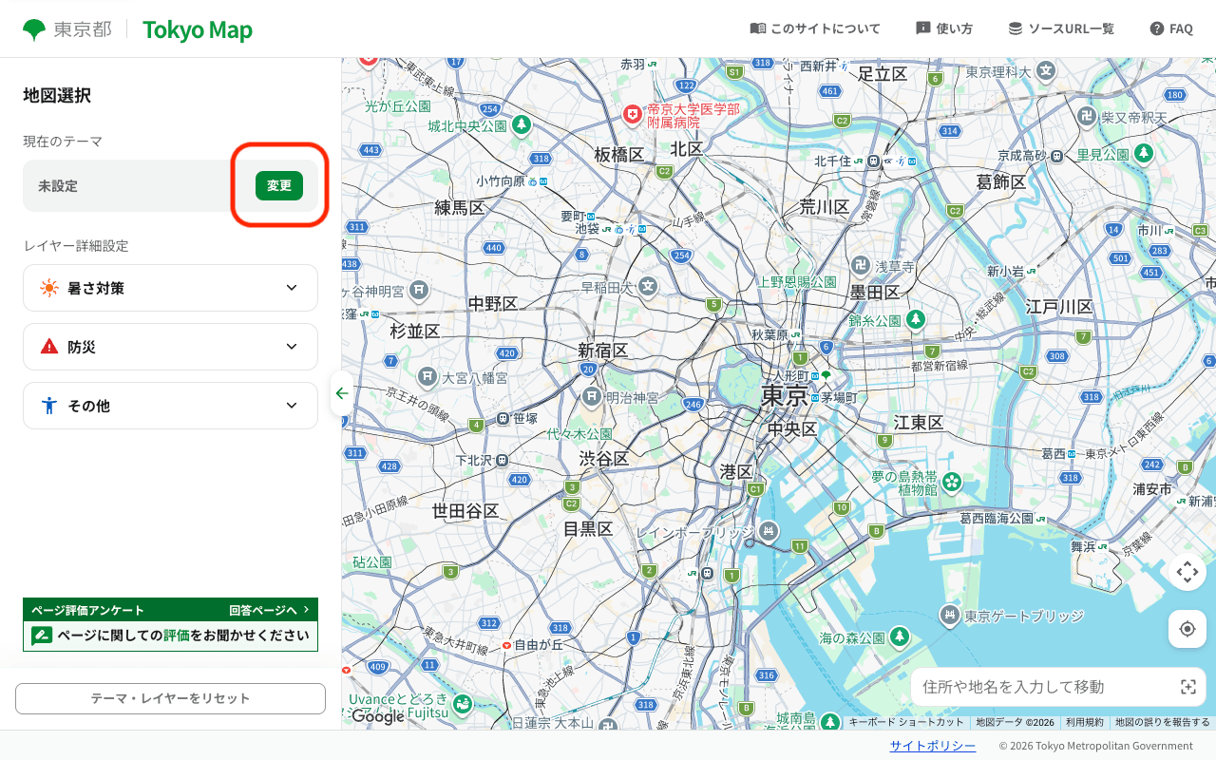Click the 明治神宮 shrine marker
The height and width of the screenshot is (760, 1216).
(x=592, y=397)
